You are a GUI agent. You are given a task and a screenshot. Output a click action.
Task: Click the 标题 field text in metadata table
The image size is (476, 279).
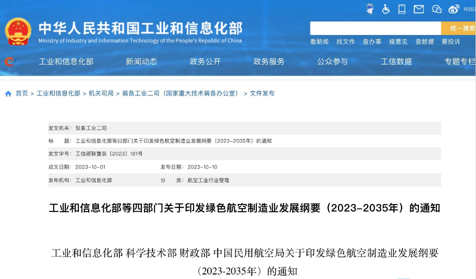click(x=174, y=141)
